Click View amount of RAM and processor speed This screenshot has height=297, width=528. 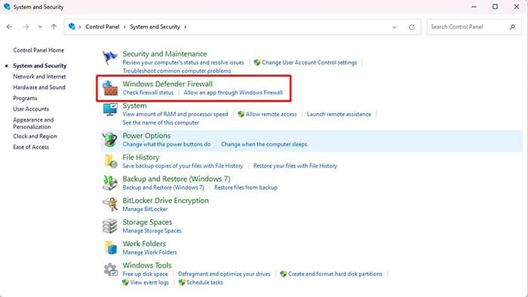click(x=175, y=115)
